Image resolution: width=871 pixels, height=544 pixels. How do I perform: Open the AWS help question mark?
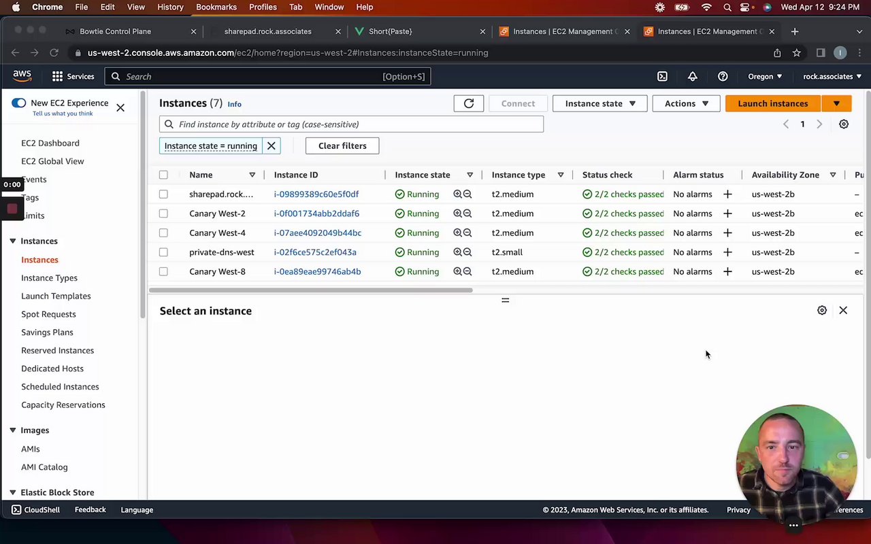(x=723, y=76)
